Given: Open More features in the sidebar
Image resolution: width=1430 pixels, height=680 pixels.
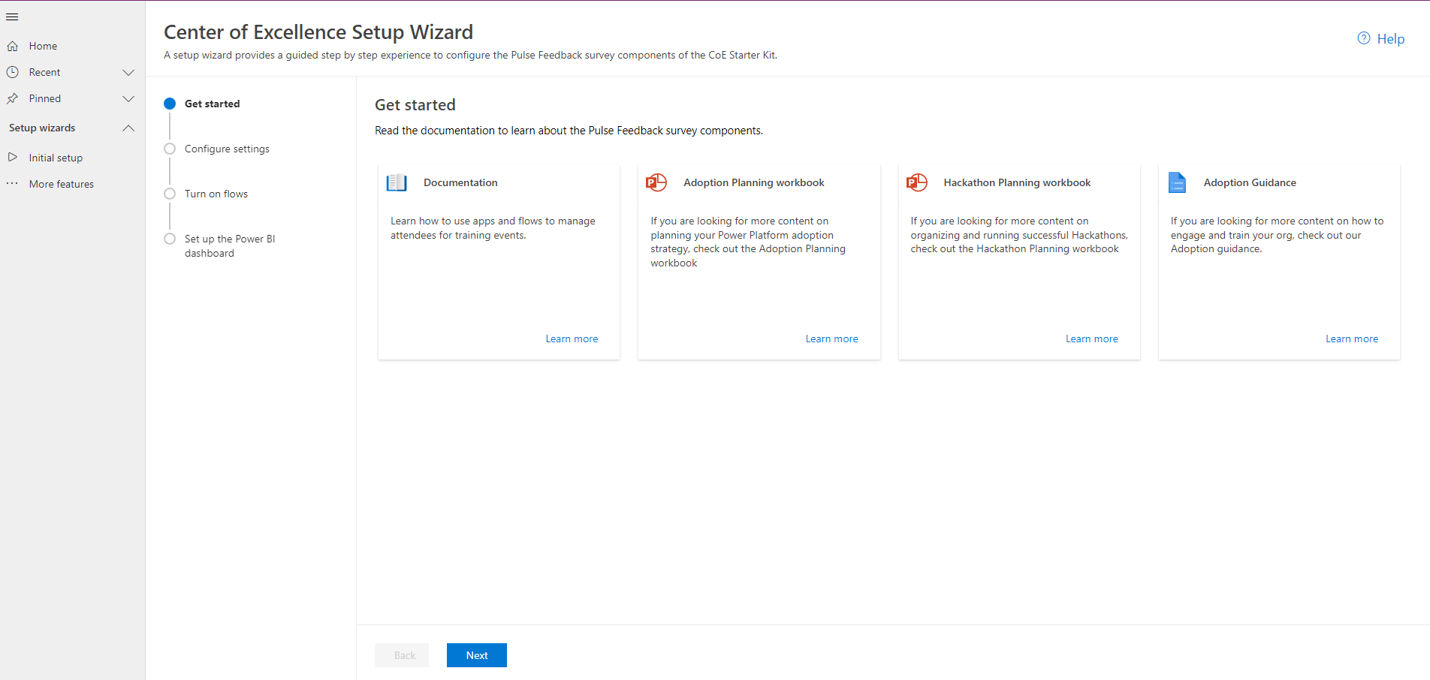Looking at the screenshot, I should point(61,184).
